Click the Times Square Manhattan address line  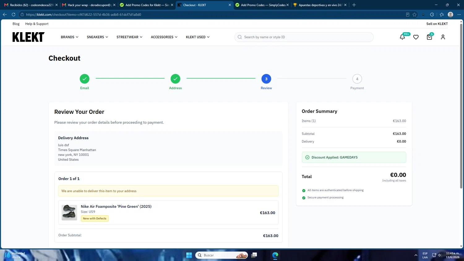point(77,150)
